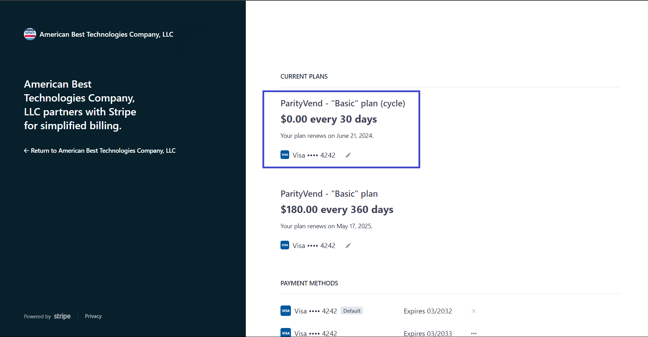Click 'Your plan renews on May 17, 2025.'
The height and width of the screenshot is (337, 648).
327,226
